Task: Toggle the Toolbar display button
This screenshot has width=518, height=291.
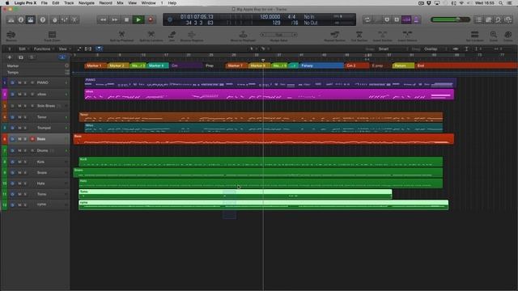Action: (31, 19)
